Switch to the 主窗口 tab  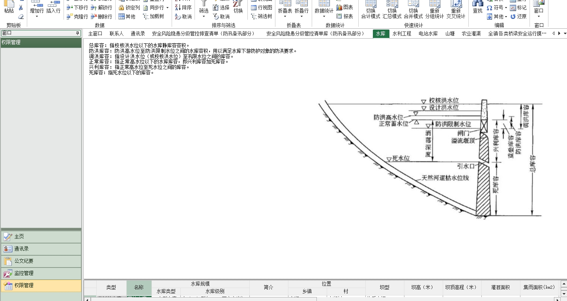(x=95, y=34)
